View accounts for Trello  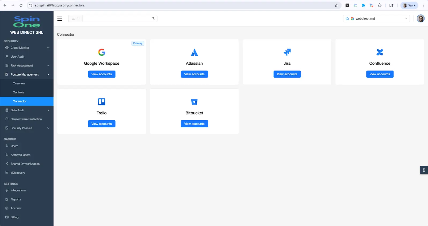[102, 124]
